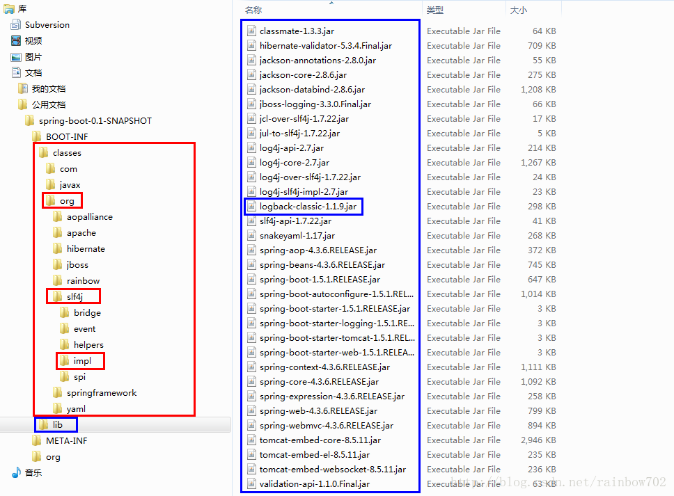Click jar icon of tomcat-embed-core-8.5.11.jar

[x=251, y=440]
